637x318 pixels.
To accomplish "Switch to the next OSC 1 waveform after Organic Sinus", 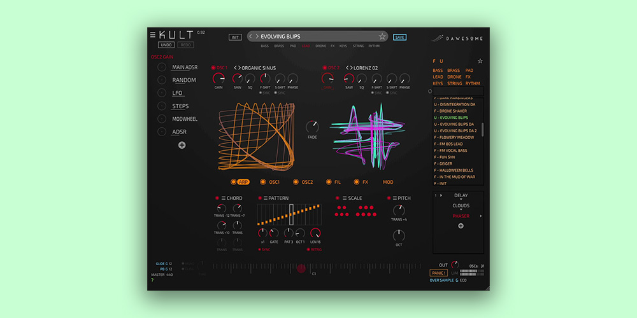I will (x=240, y=67).
